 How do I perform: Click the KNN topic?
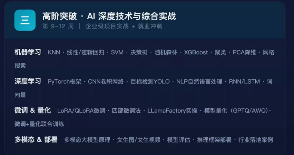[x=54, y=52]
